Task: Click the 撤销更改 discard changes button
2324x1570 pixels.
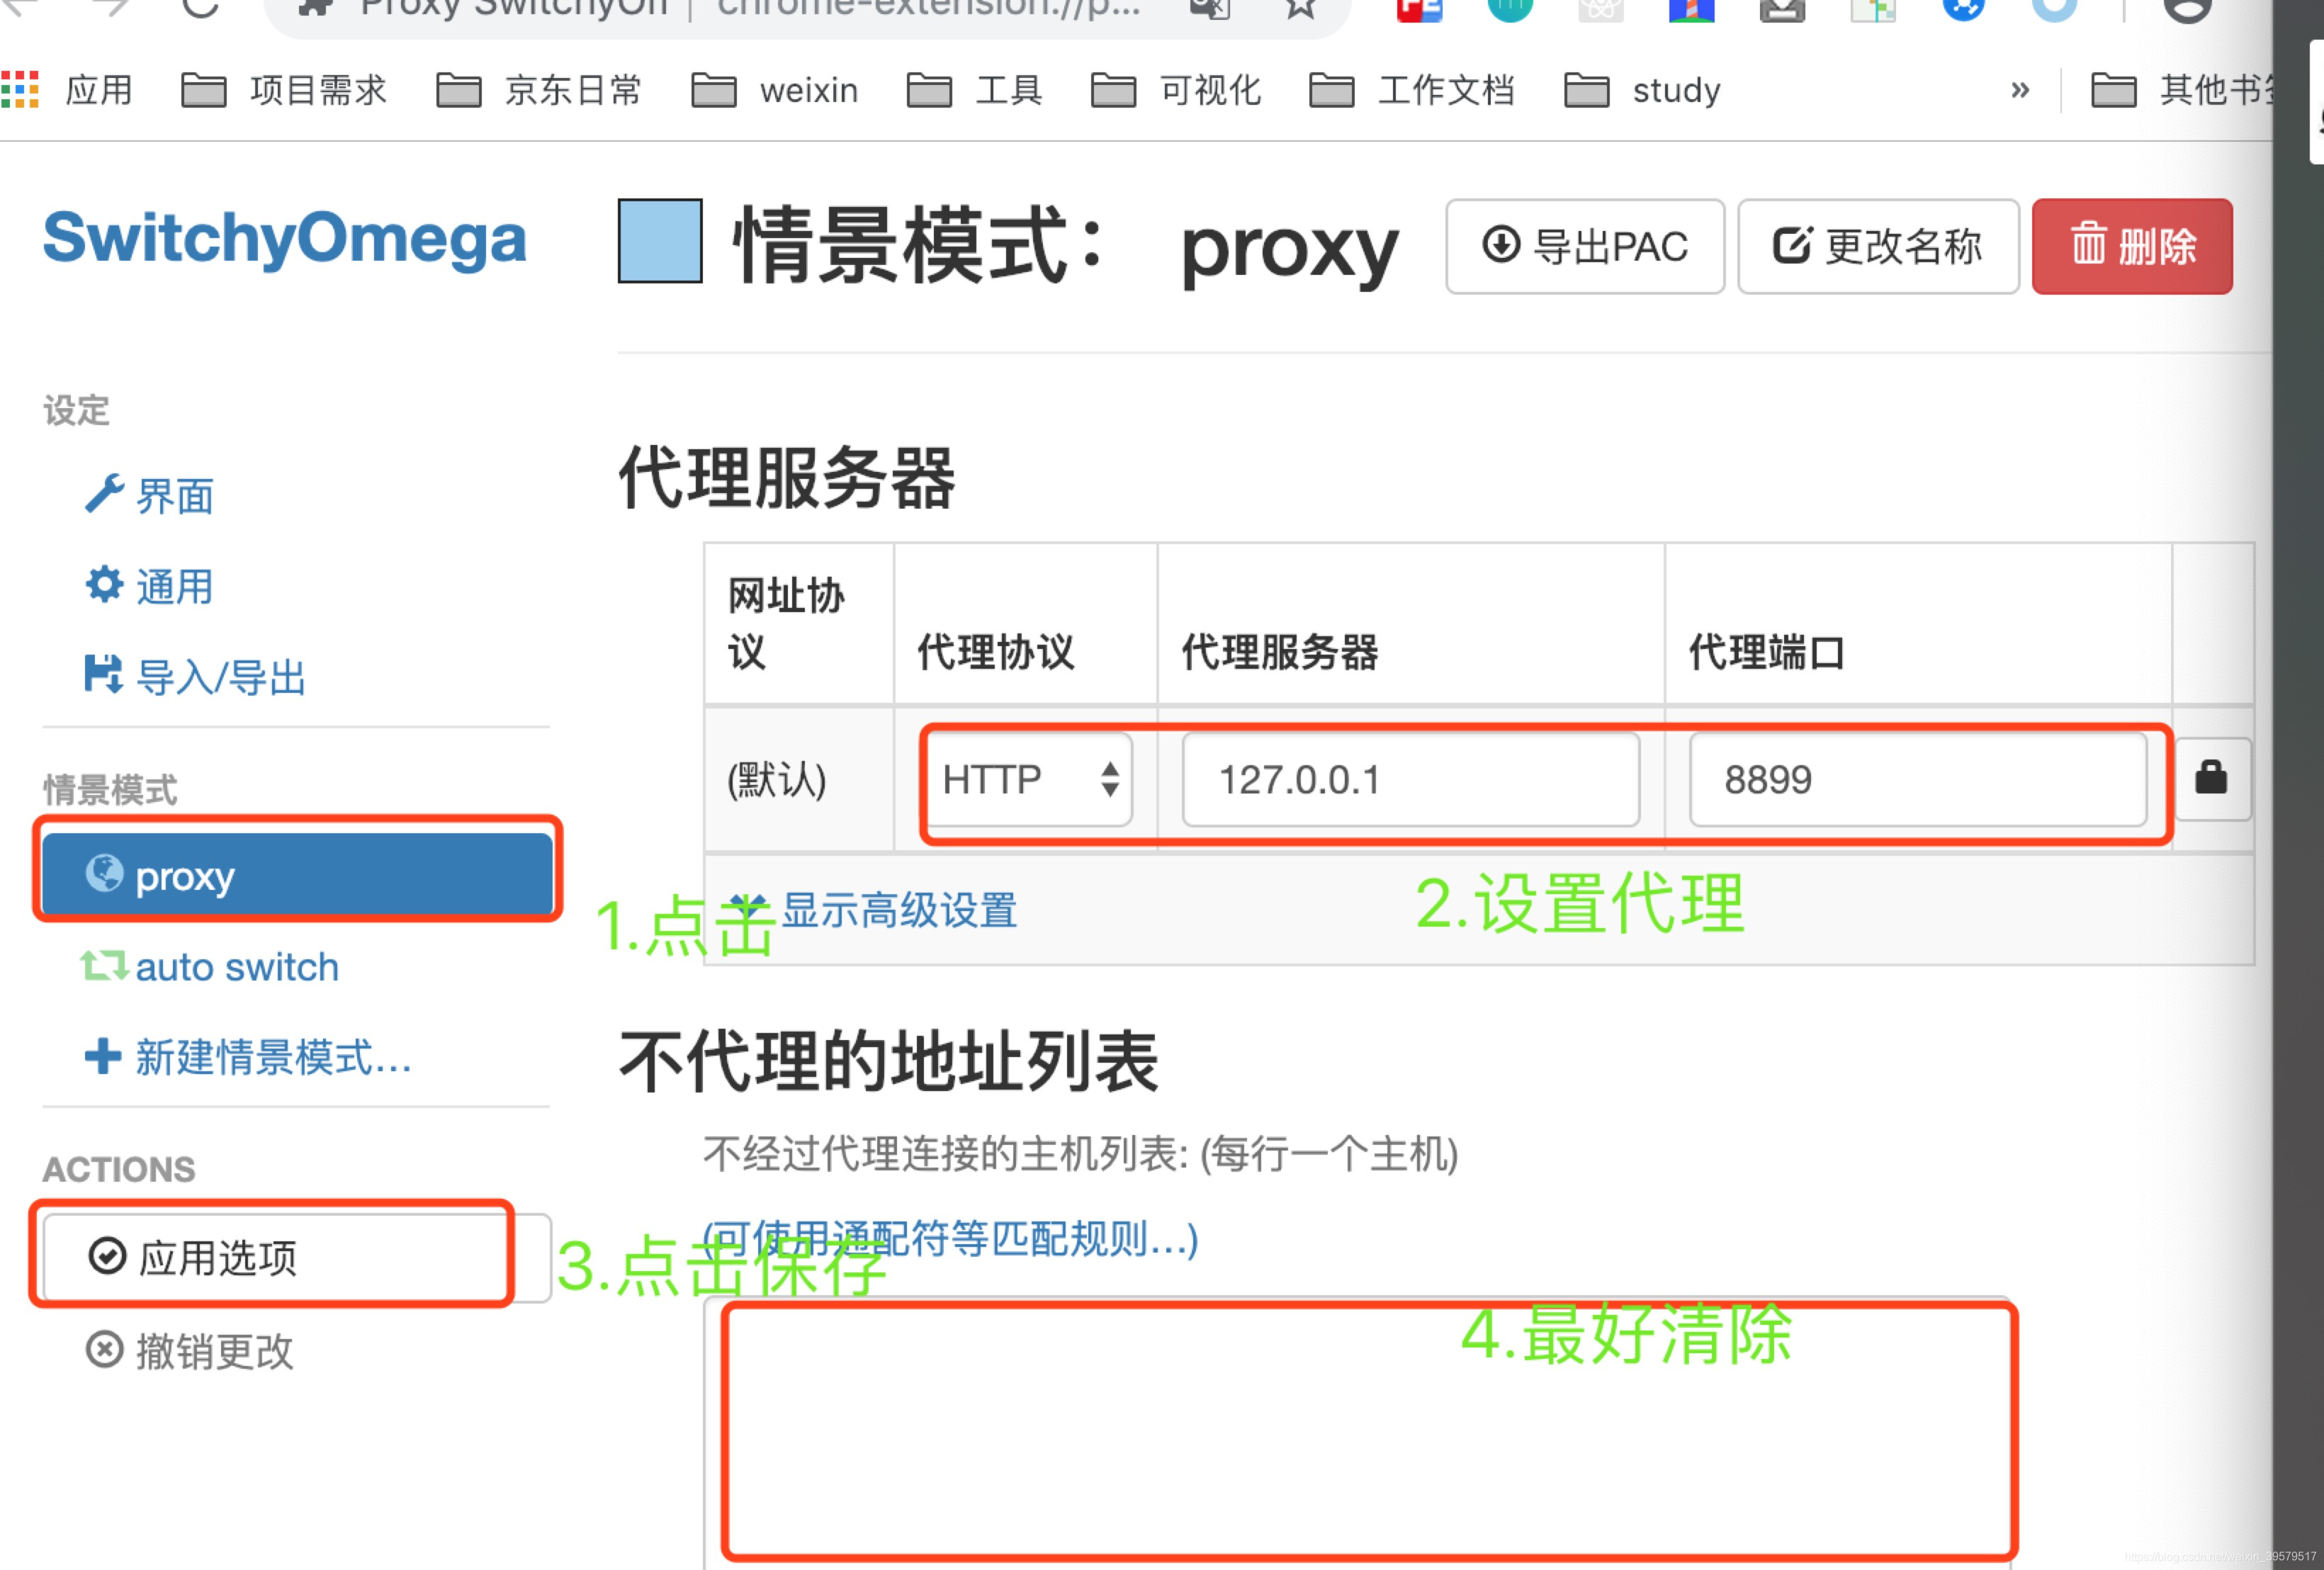Action: (x=190, y=1351)
